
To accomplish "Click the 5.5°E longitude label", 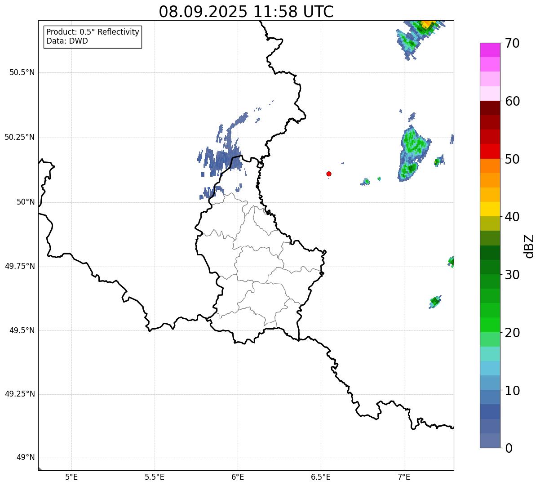I will [155, 477].
